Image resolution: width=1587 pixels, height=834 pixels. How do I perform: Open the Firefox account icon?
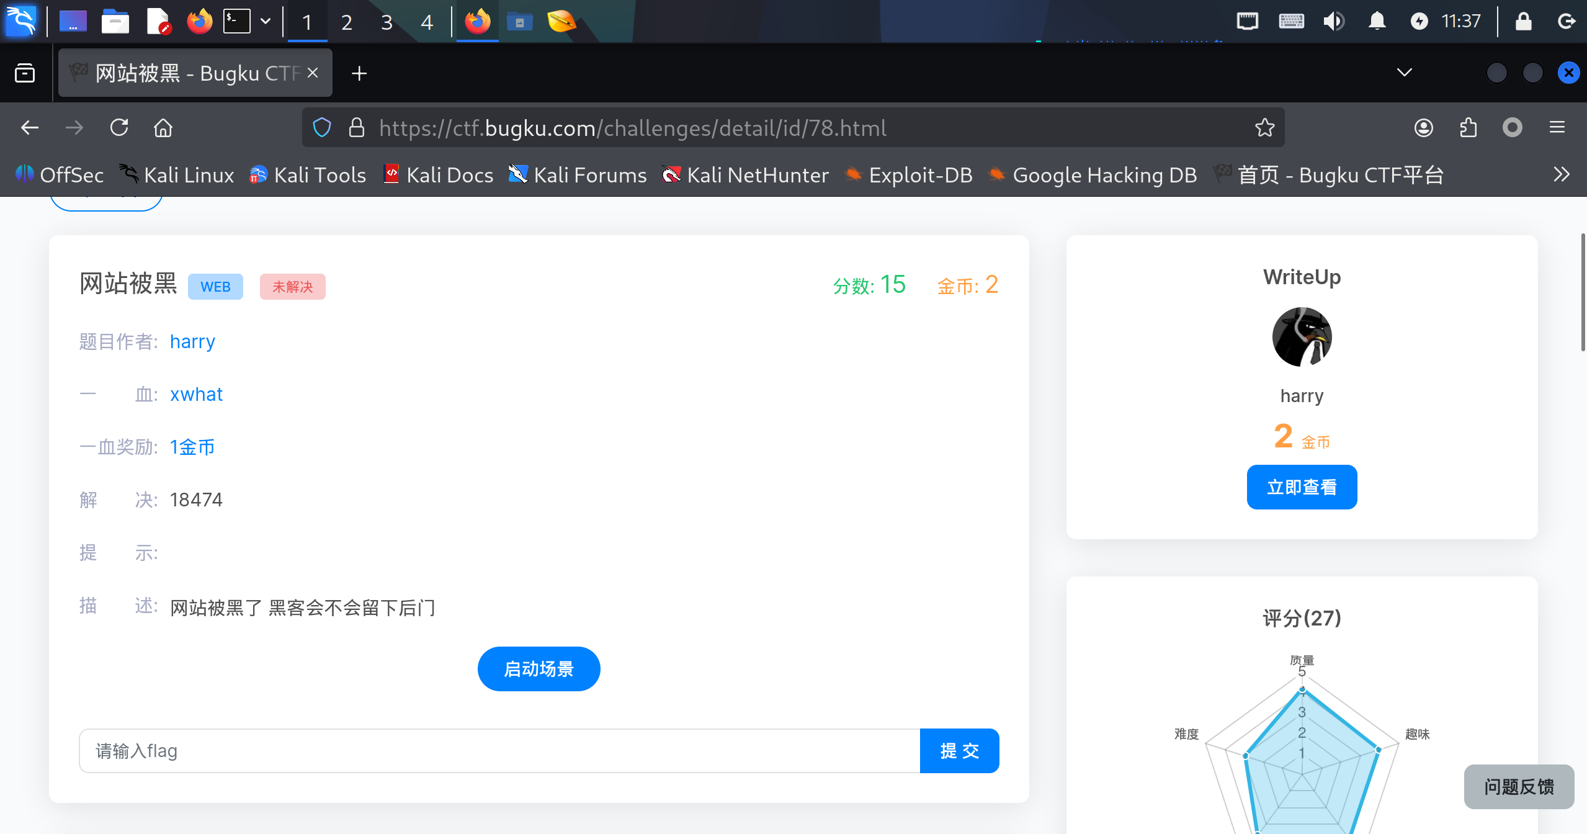(1423, 128)
